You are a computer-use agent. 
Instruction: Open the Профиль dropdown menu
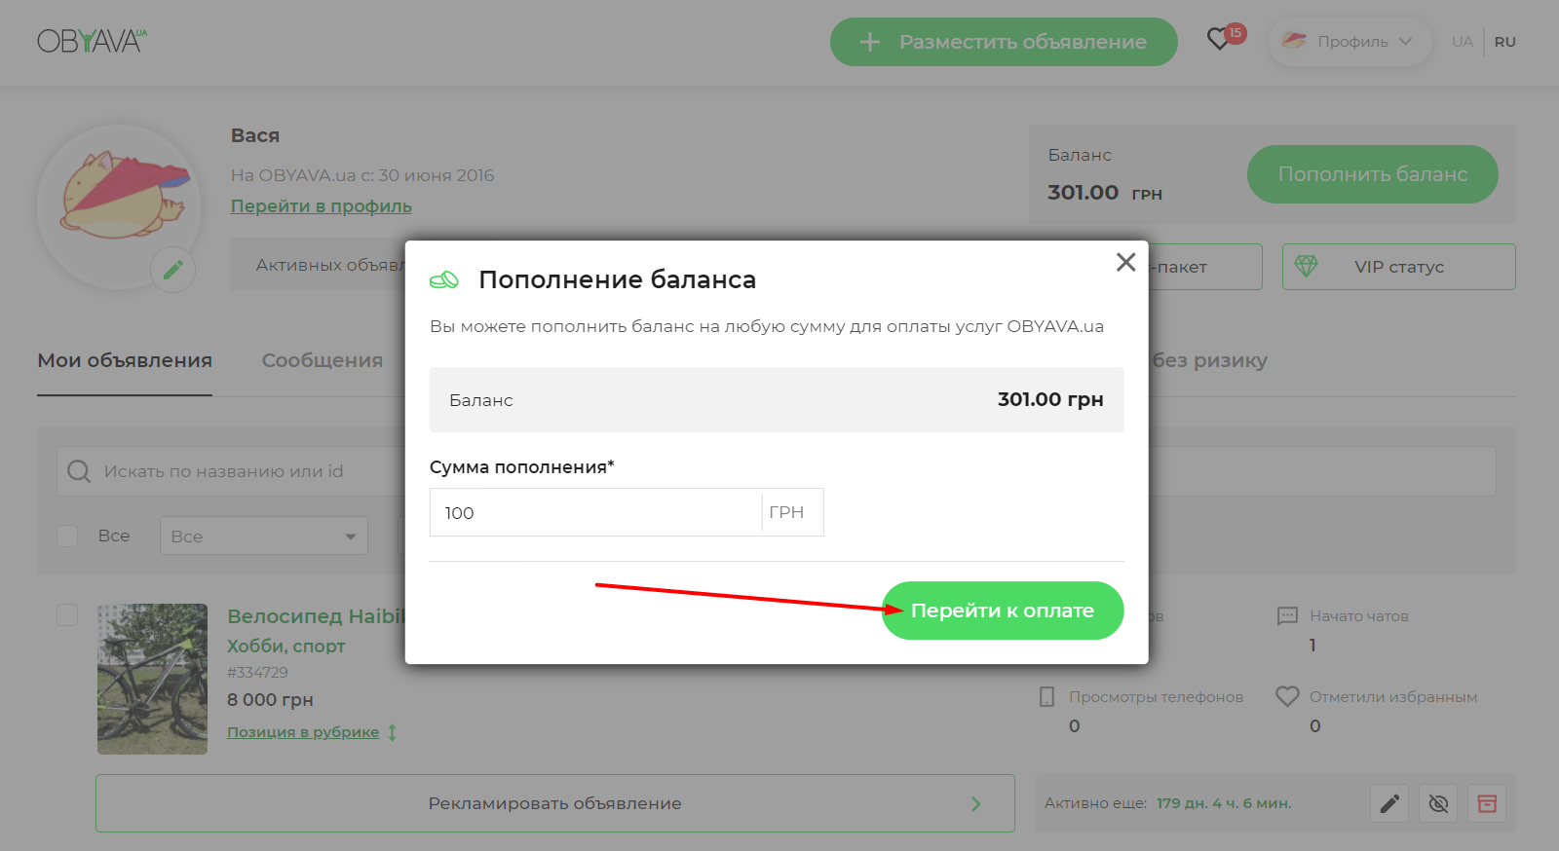pyautogui.click(x=1350, y=42)
